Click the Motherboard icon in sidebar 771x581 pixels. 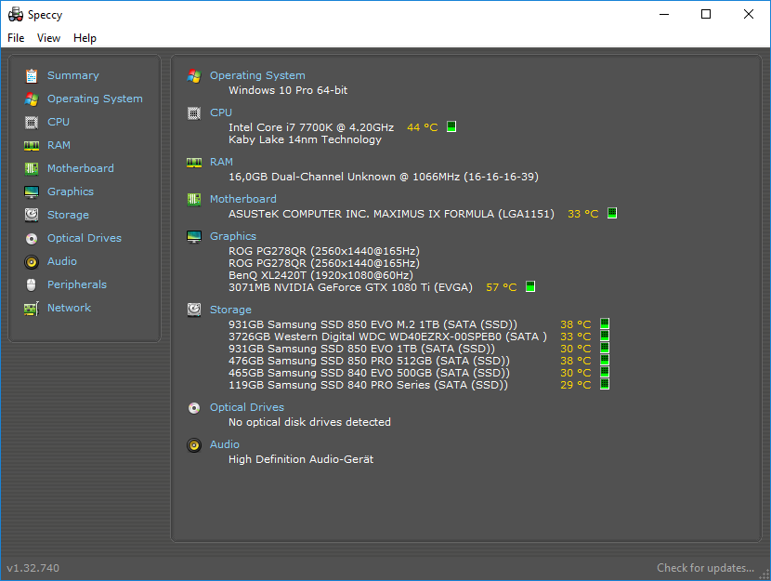click(32, 169)
